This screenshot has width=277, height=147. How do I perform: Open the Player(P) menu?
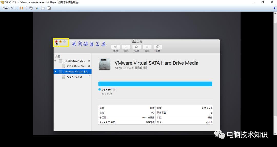coord(9,8)
